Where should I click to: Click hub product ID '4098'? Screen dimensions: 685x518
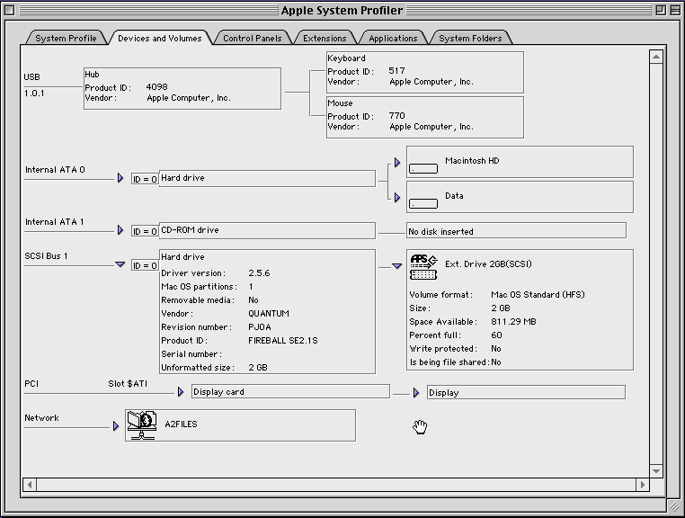click(x=156, y=87)
